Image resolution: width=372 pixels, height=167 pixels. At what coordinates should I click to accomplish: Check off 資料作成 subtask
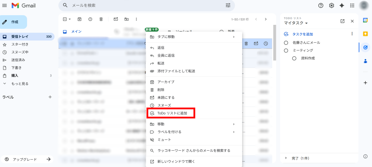(x=294, y=58)
